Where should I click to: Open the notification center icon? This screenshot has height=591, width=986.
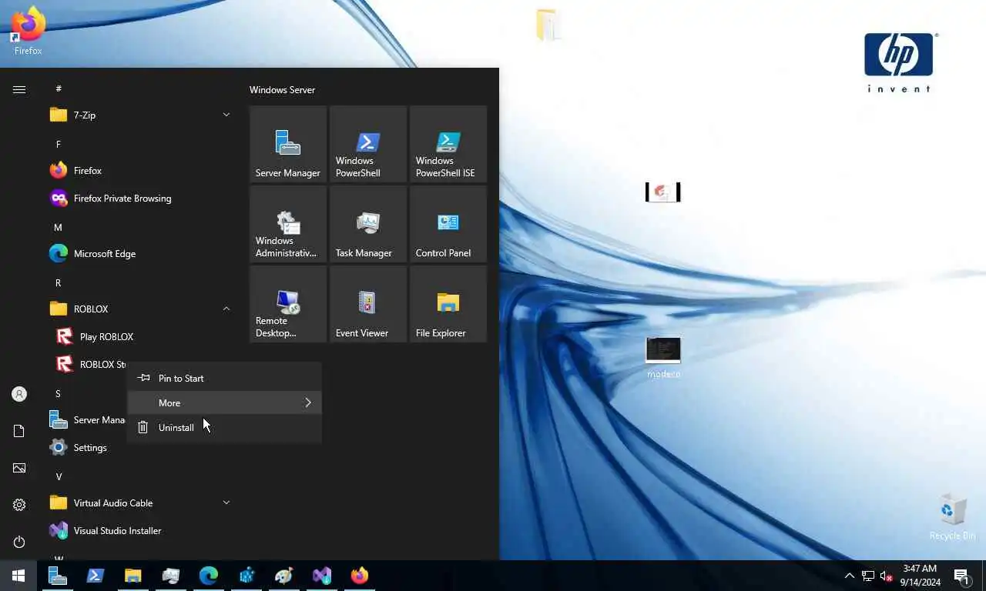coord(961,576)
